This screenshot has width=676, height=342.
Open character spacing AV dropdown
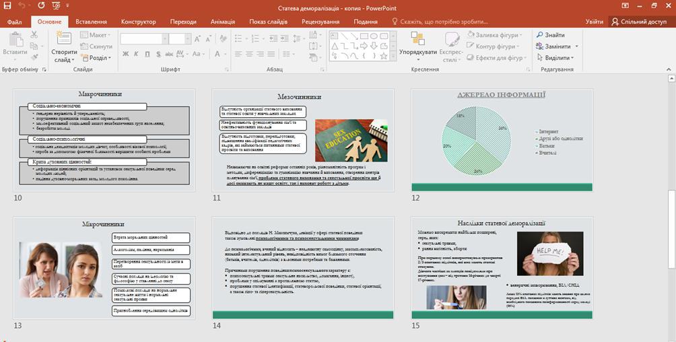tap(181, 54)
